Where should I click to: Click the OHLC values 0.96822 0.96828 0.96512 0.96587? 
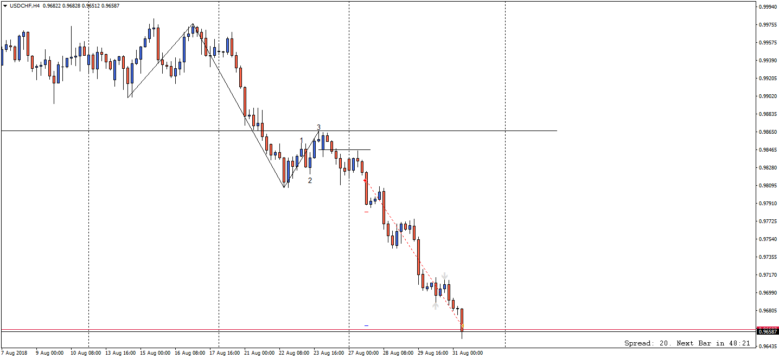pos(81,5)
